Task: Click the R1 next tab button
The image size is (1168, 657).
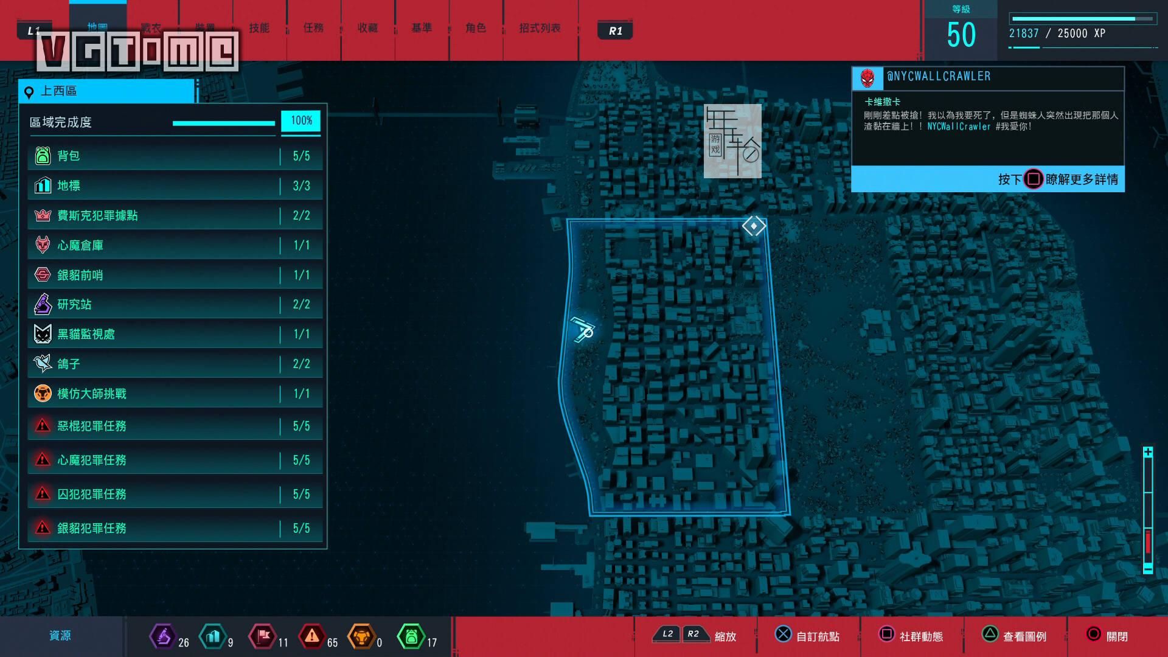Action: [615, 31]
